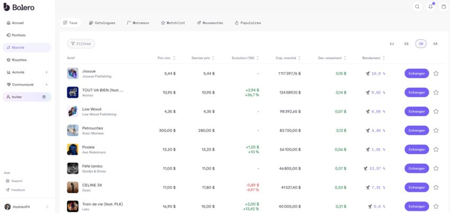Viewport: 450px width, 213px height.
Task: Click Echanger for CELINE 3X
Action: click(x=417, y=187)
